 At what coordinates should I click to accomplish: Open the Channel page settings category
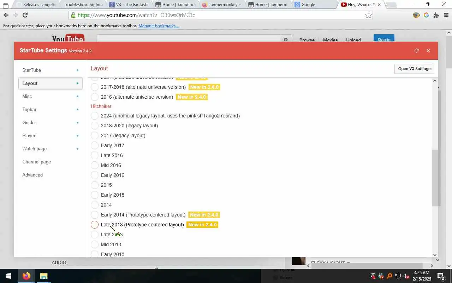(x=50, y=162)
